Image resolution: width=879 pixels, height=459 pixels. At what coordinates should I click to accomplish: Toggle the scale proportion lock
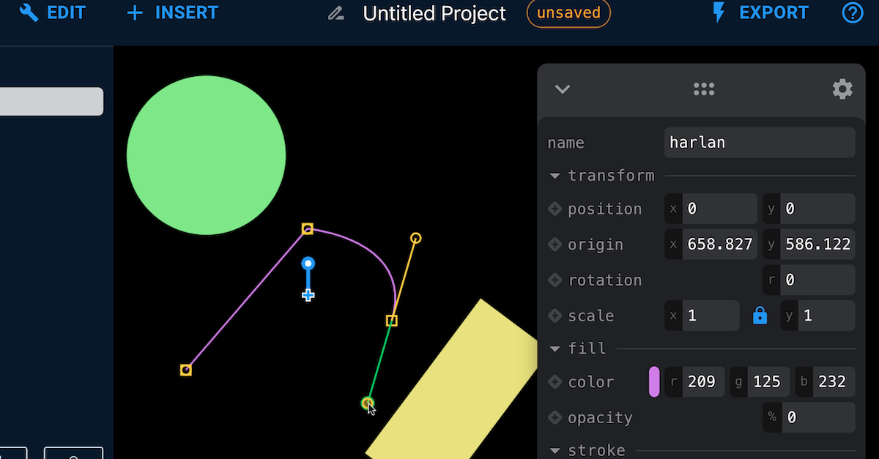click(760, 316)
